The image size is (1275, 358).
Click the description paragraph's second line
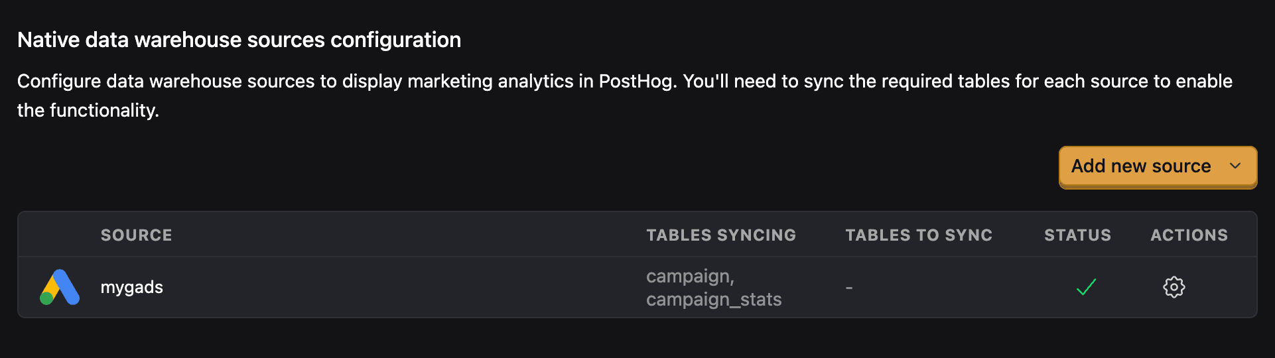[88, 110]
